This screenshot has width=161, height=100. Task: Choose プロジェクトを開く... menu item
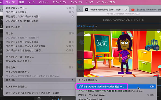tap(40, 12)
